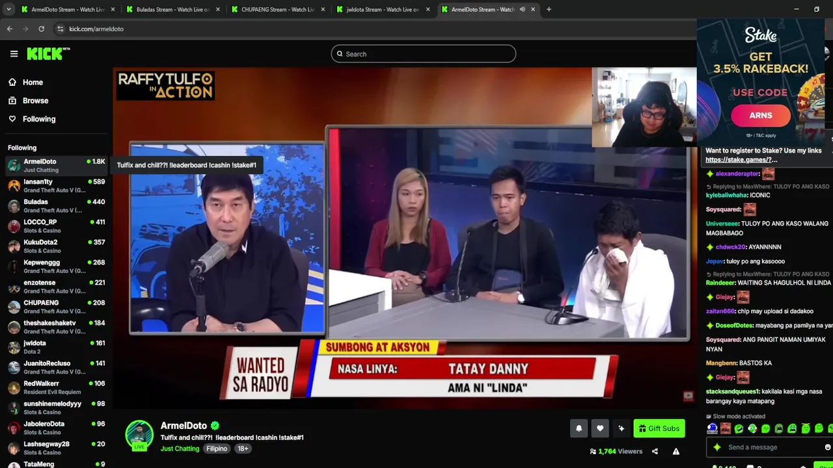Viewport: 833px width, 468px height.
Task: Open the Browse section
Action: pos(35,101)
